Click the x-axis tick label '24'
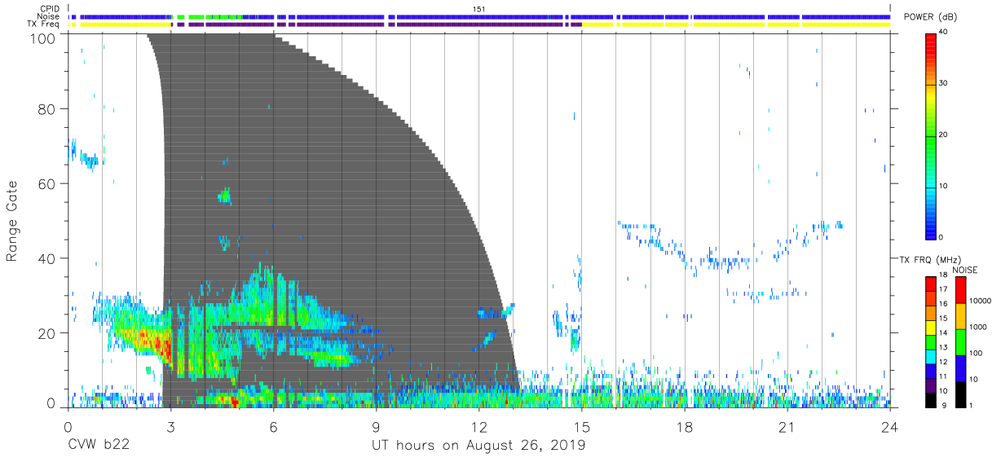 889,427
